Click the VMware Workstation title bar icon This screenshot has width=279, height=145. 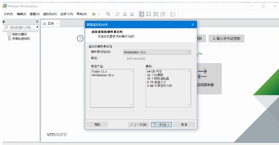(x=5, y=6)
